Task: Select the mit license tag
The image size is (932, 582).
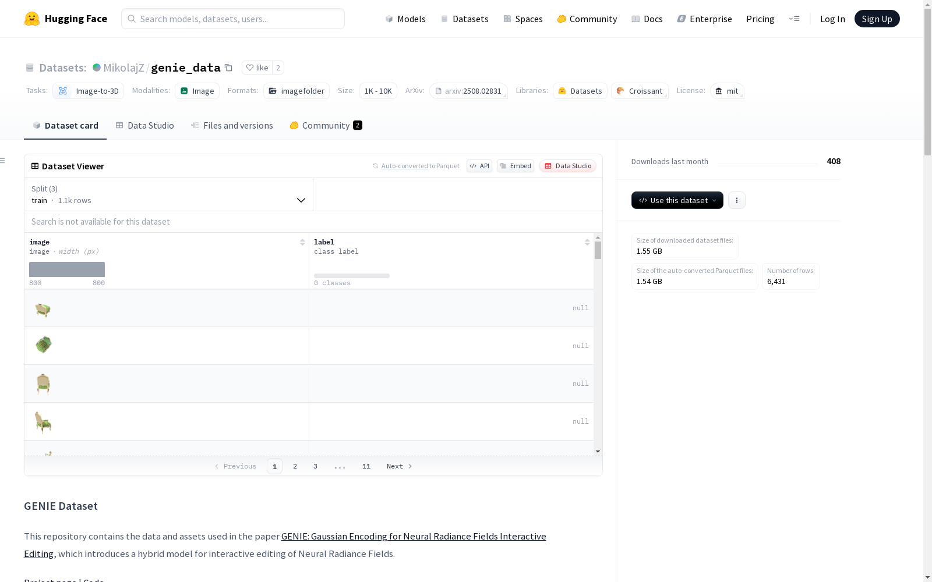Action: click(x=727, y=91)
